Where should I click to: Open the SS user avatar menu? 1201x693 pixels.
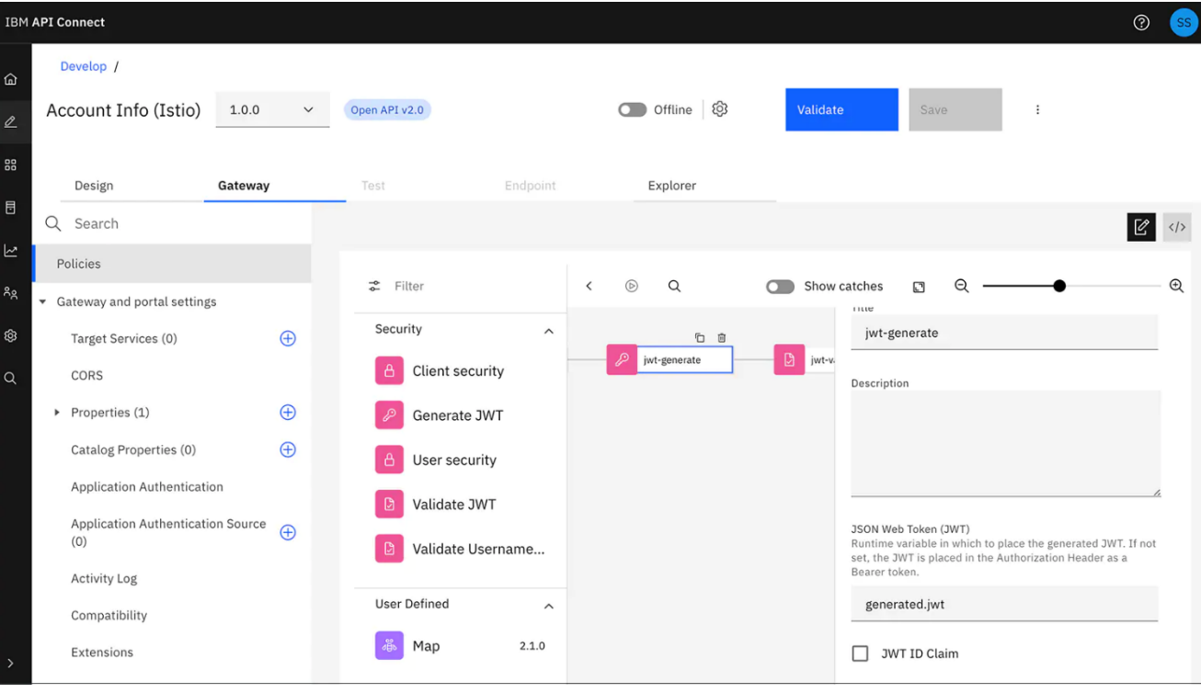click(1184, 22)
